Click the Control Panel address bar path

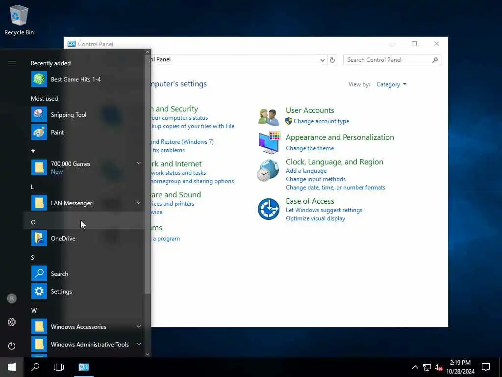pyautogui.click(x=235, y=60)
